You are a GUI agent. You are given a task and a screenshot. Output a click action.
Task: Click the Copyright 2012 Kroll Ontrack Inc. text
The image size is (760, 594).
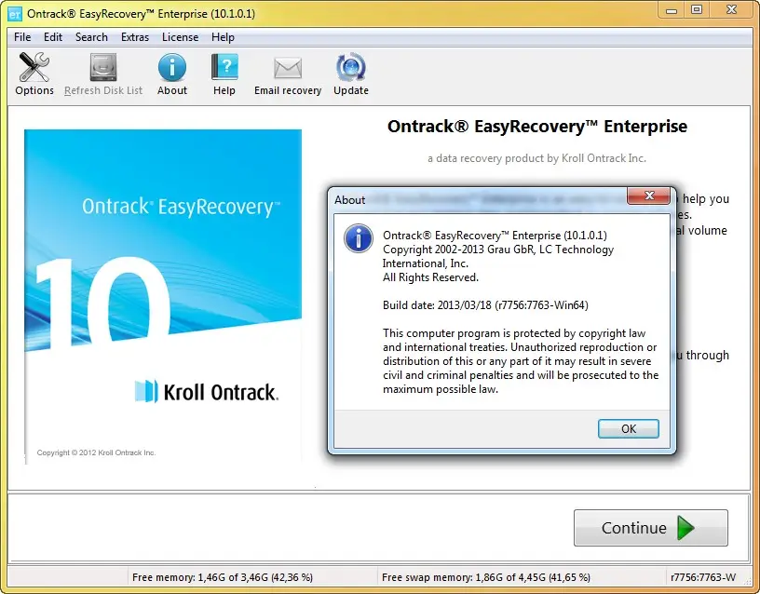[96, 452]
